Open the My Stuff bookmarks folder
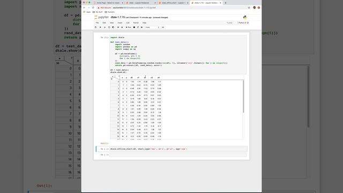The width and height of the screenshot is (343, 193). click(98, 12)
